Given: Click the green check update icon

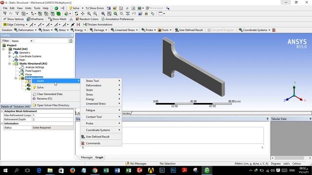Looking at the screenshot, I should [57, 8].
